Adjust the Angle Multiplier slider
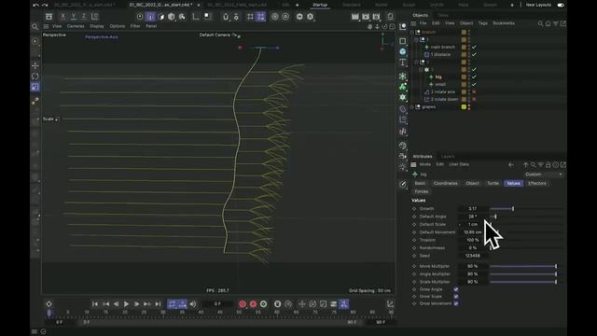This screenshot has width=597, height=336. [x=526, y=273]
